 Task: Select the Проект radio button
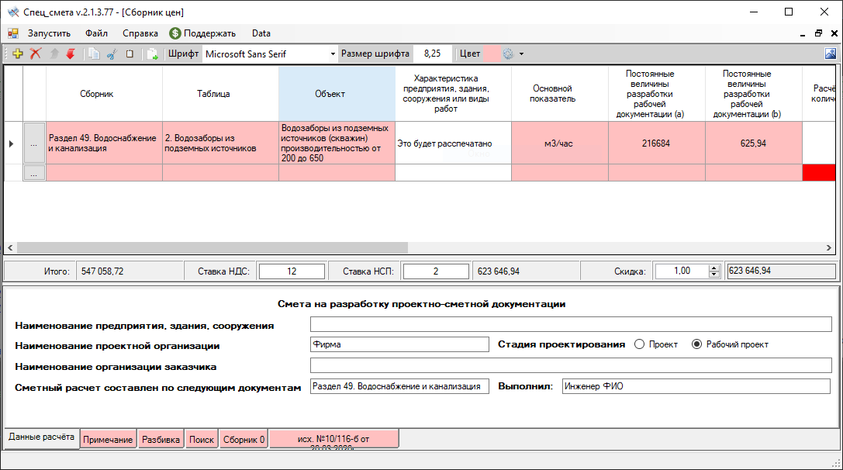639,344
